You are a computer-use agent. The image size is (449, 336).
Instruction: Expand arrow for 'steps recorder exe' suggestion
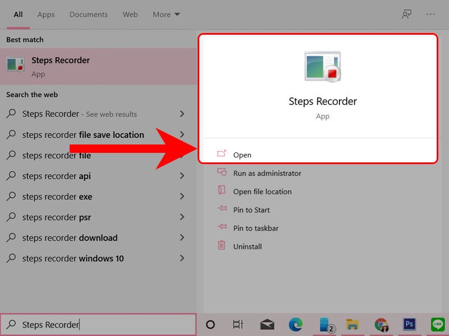click(182, 197)
